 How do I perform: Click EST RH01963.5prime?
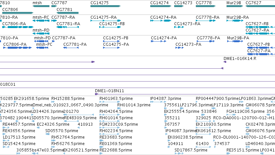pyautogui.click(x=110, y=102)
